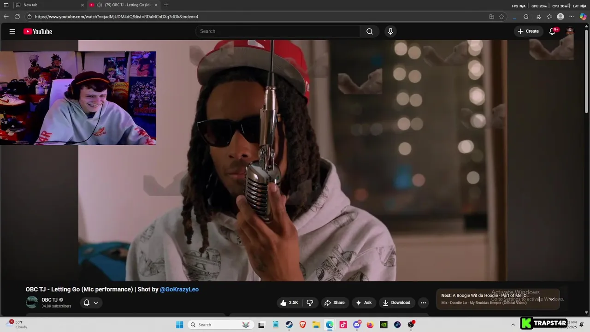
Task: Open the YouTube account avatar menu
Action: point(570,31)
